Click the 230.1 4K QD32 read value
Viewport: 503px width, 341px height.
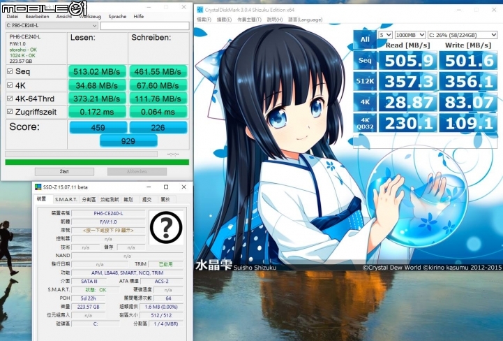coord(408,123)
